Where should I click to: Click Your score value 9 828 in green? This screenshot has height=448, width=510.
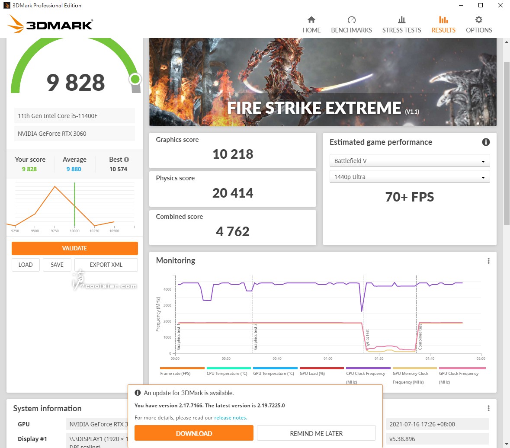click(x=29, y=169)
